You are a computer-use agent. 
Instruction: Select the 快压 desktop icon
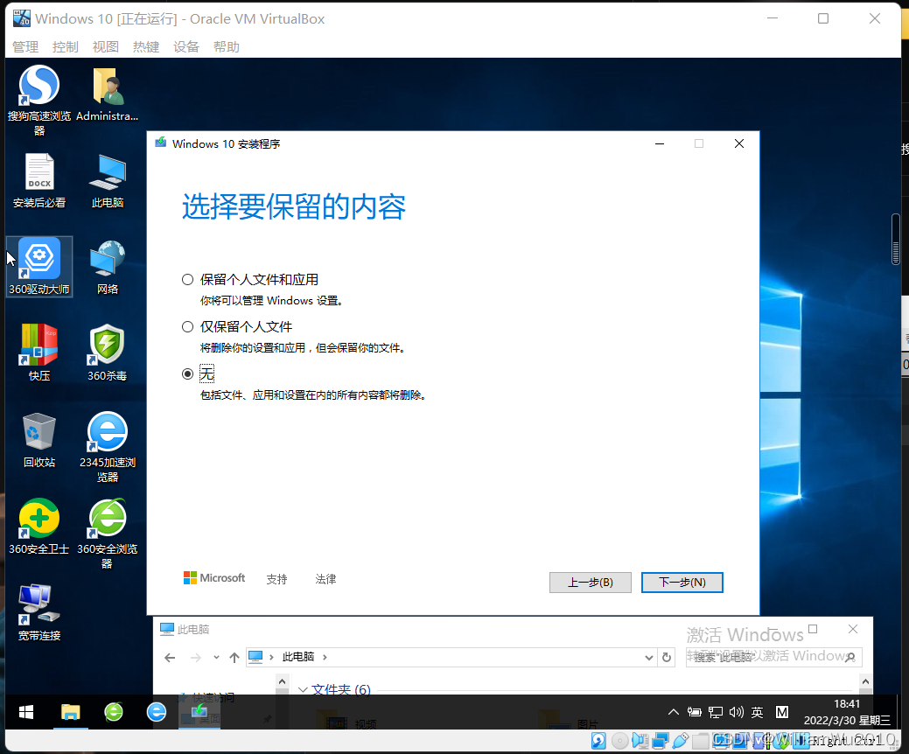(x=38, y=353)
